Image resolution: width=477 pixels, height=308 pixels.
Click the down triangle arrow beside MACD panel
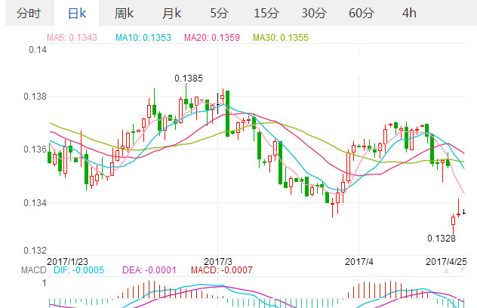point(462,270)
